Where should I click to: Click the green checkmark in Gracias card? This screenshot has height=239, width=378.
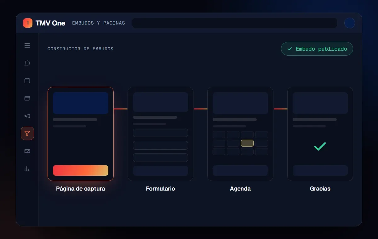coord(320,146)
